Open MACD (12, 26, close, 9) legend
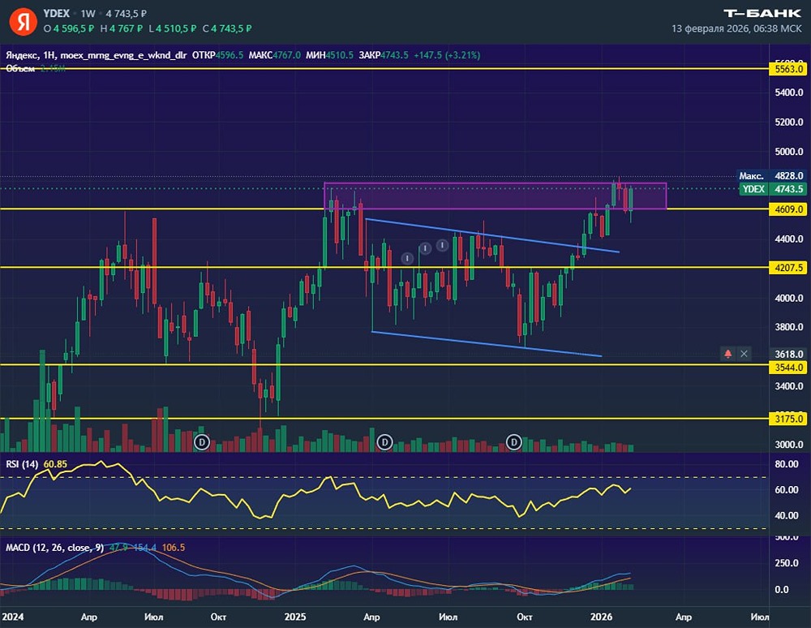The image size is (811, 628). pyautogui.click(x=54, y=548)
